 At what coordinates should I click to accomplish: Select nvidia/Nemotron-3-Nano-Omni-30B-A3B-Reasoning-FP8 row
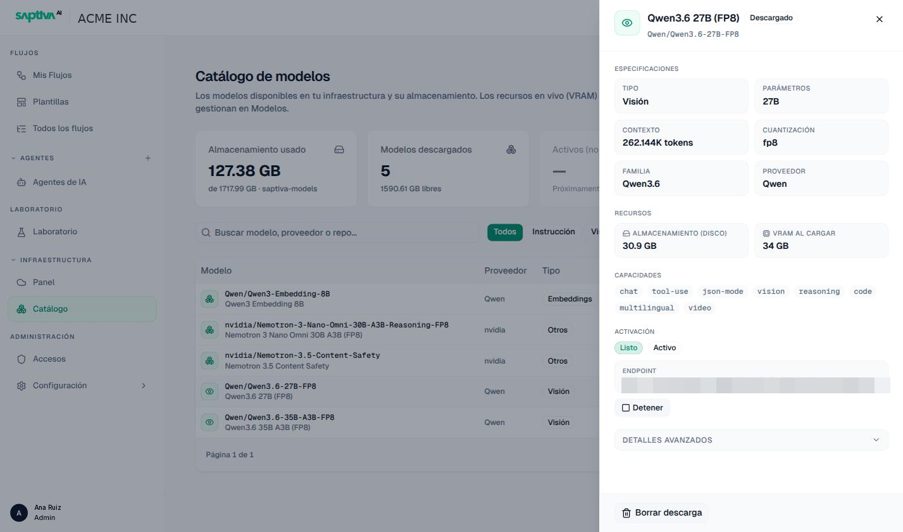point(397,330)
